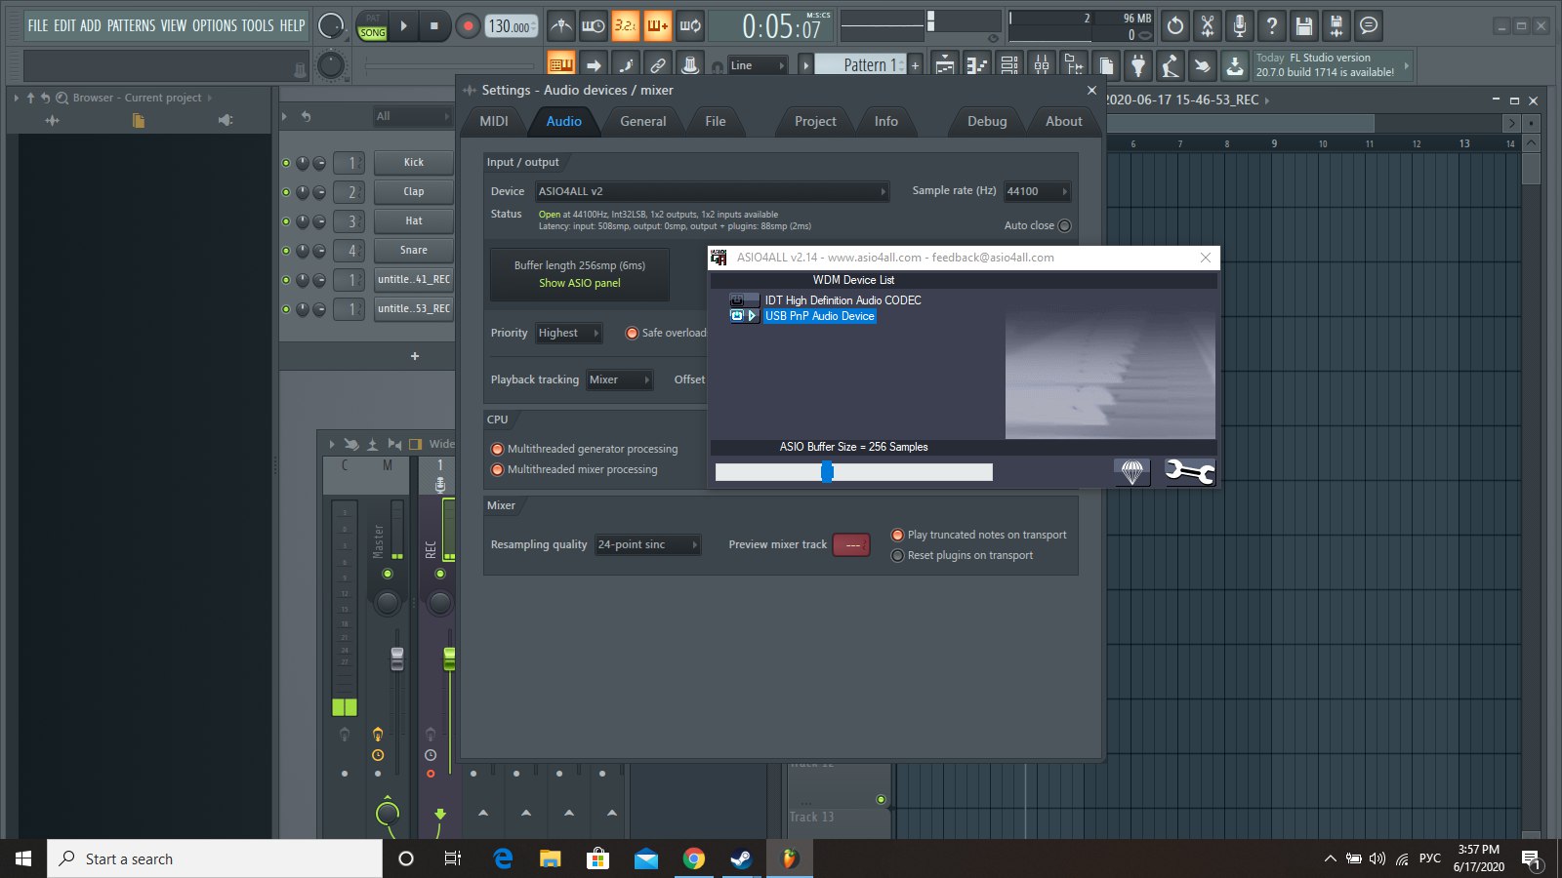Open the Pattern 1 selector
Image resolution: width=1562 pixels, height=878 pixels.
pyautogui.click(x=861, y=65)
